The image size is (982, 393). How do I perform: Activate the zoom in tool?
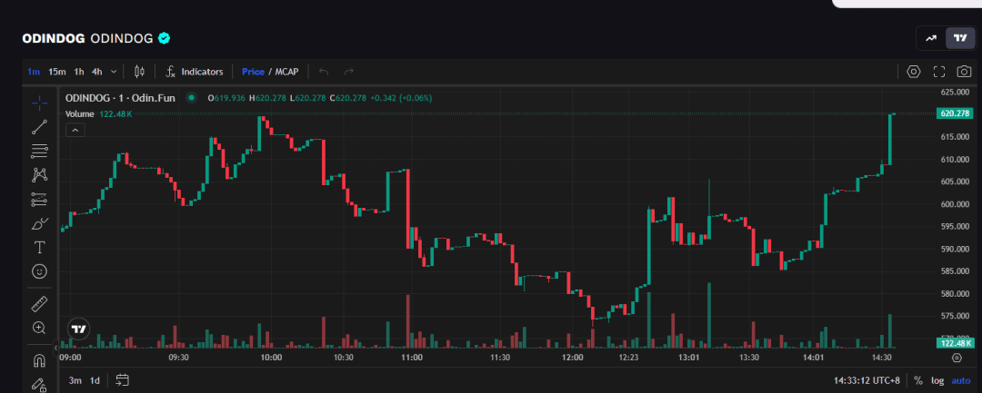39,328
